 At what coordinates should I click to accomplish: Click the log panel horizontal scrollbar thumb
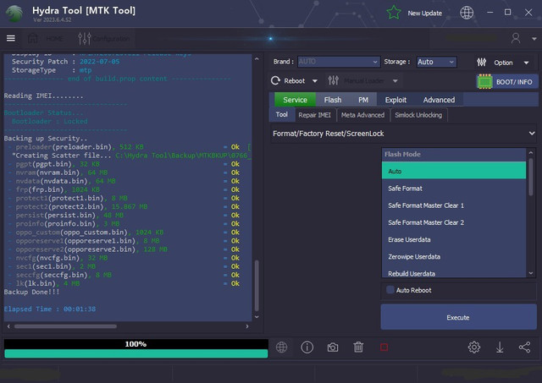[65, 326]
